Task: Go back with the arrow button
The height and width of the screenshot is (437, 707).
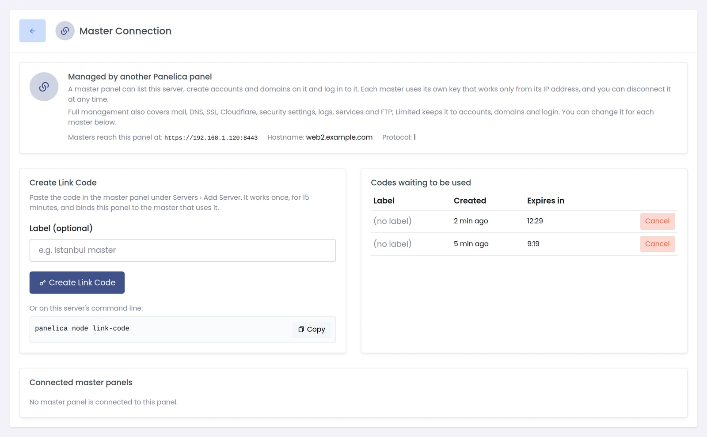Action: (32, 31)
